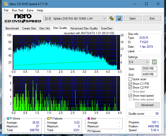Click the Start button
166x136 pixels.
coord(132,19)
